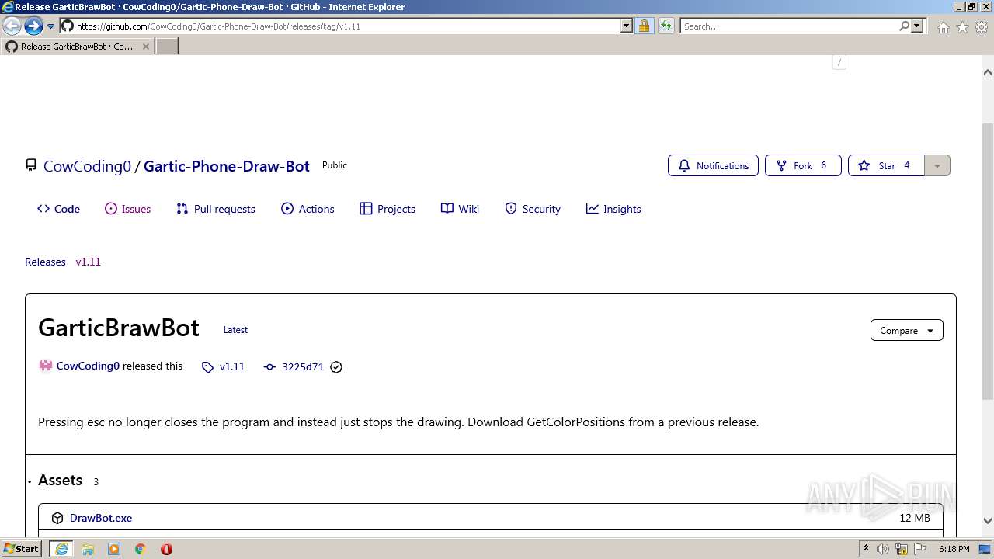Open Internet Explorer taskbar icon

[x=61, y=549]
